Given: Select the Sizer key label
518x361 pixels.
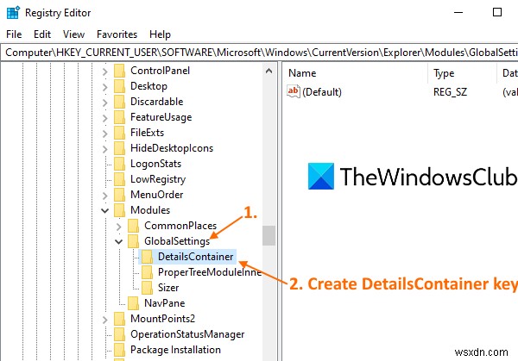Looking at the screenshot, I should (x=168, y=288).
